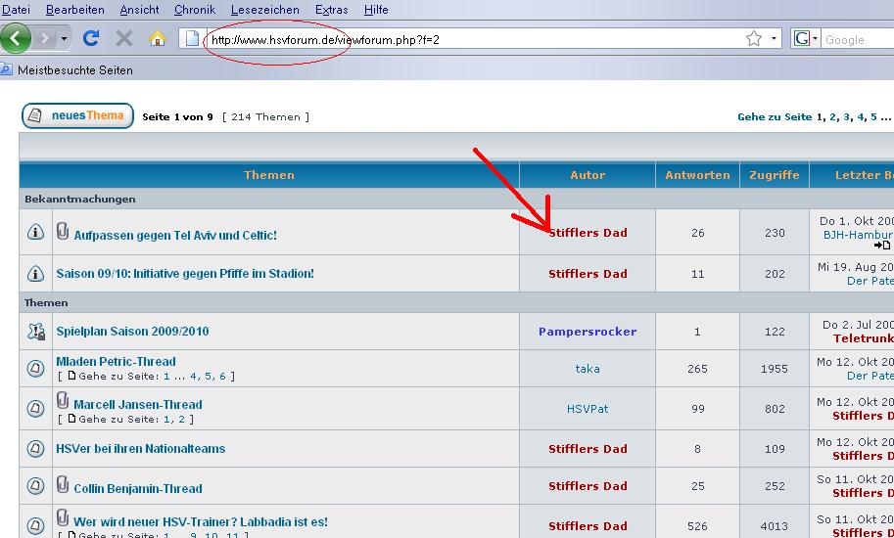The image size is (894, 538).
Task: Open the Mladen Petric-Thread topic
Action: tap(116, 362)
